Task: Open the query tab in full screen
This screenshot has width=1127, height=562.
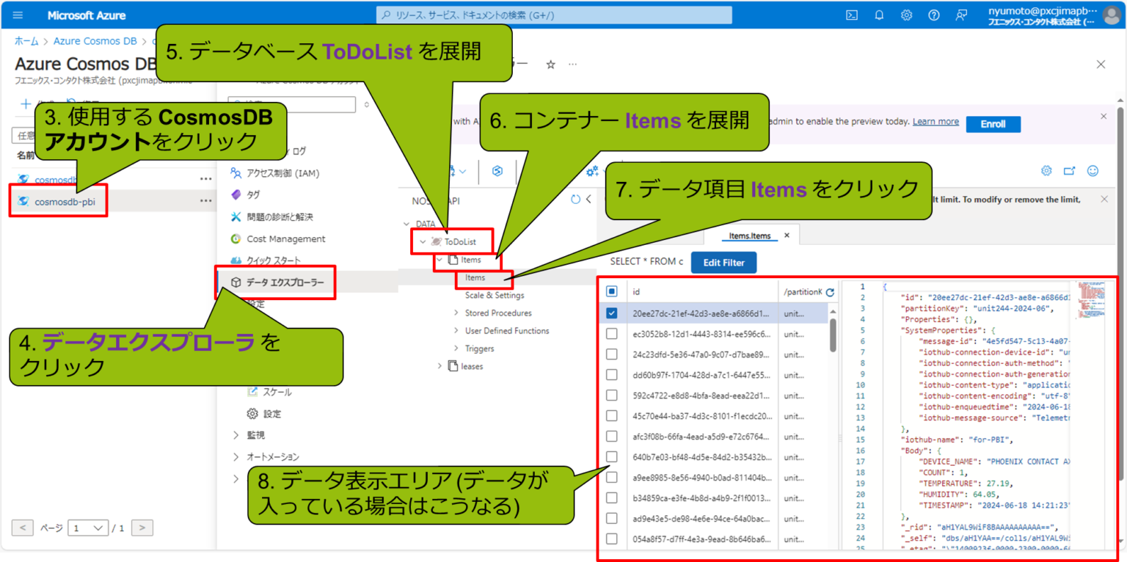Action: (x=1070, y=170)
